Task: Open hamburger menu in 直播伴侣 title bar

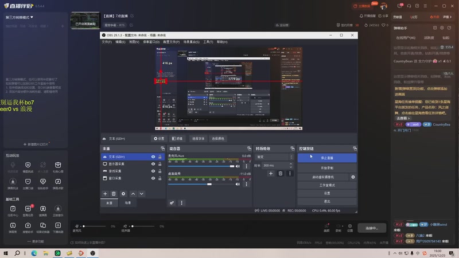Action: pyautogui.click(x=425, y=6)
